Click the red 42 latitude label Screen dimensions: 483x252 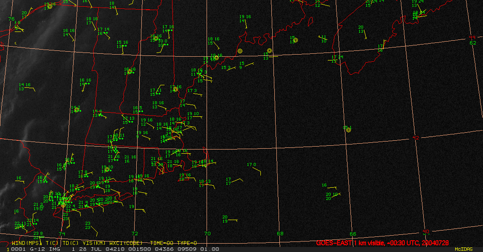[416, 138]
